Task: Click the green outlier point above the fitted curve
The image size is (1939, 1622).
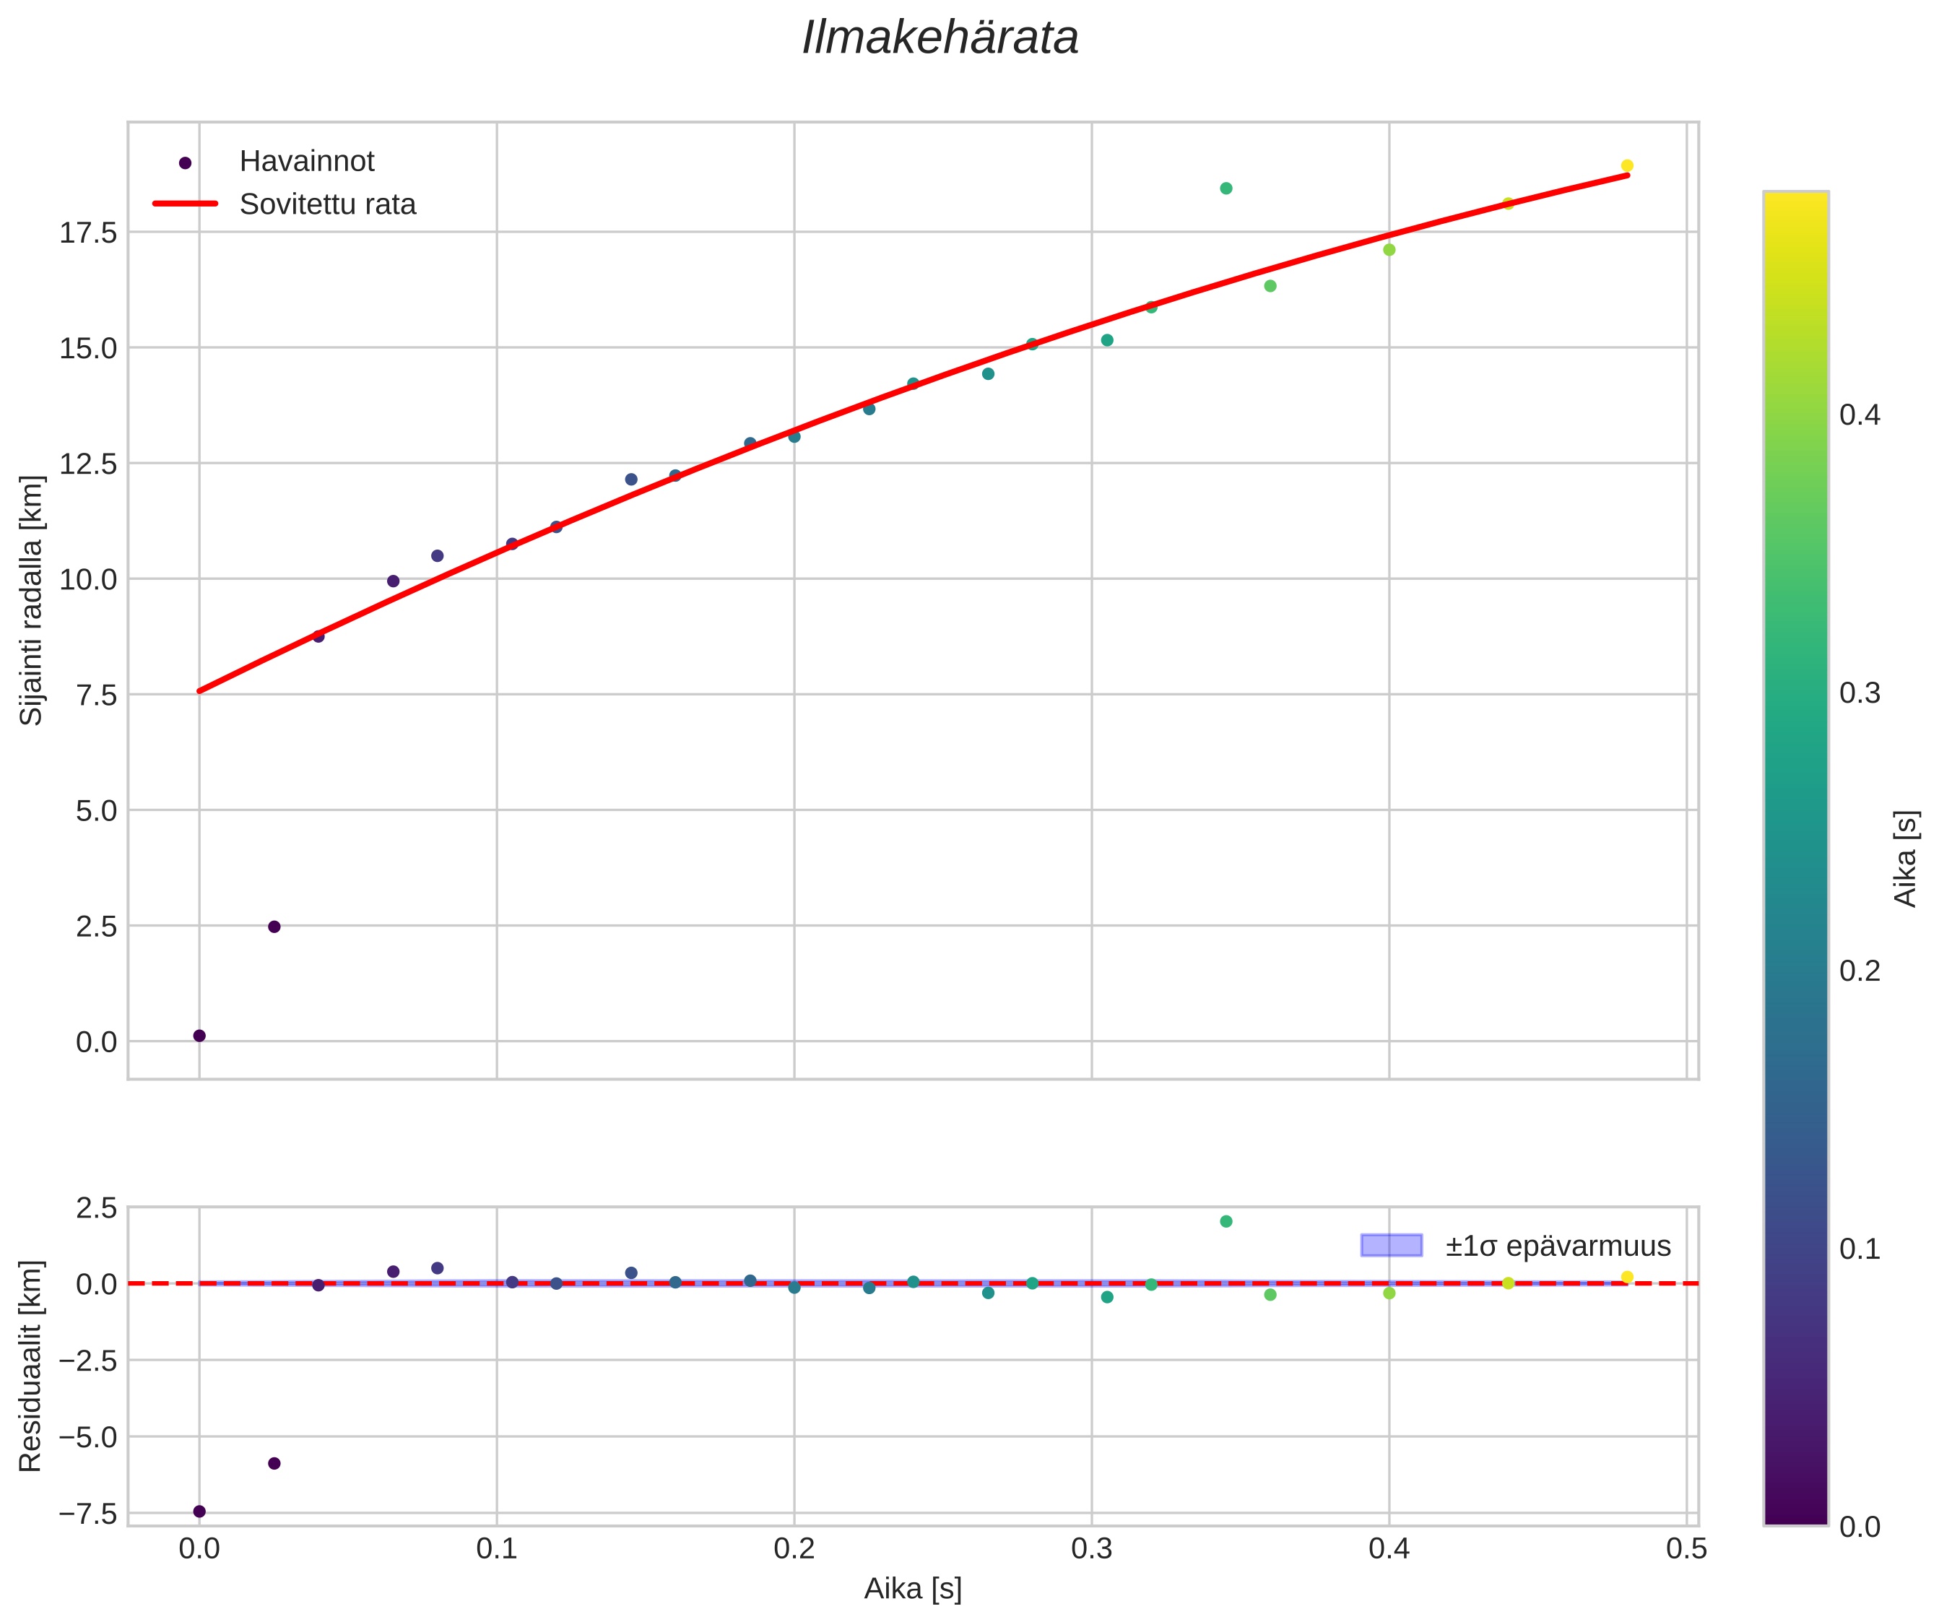Action: [x=1226, y=188]
